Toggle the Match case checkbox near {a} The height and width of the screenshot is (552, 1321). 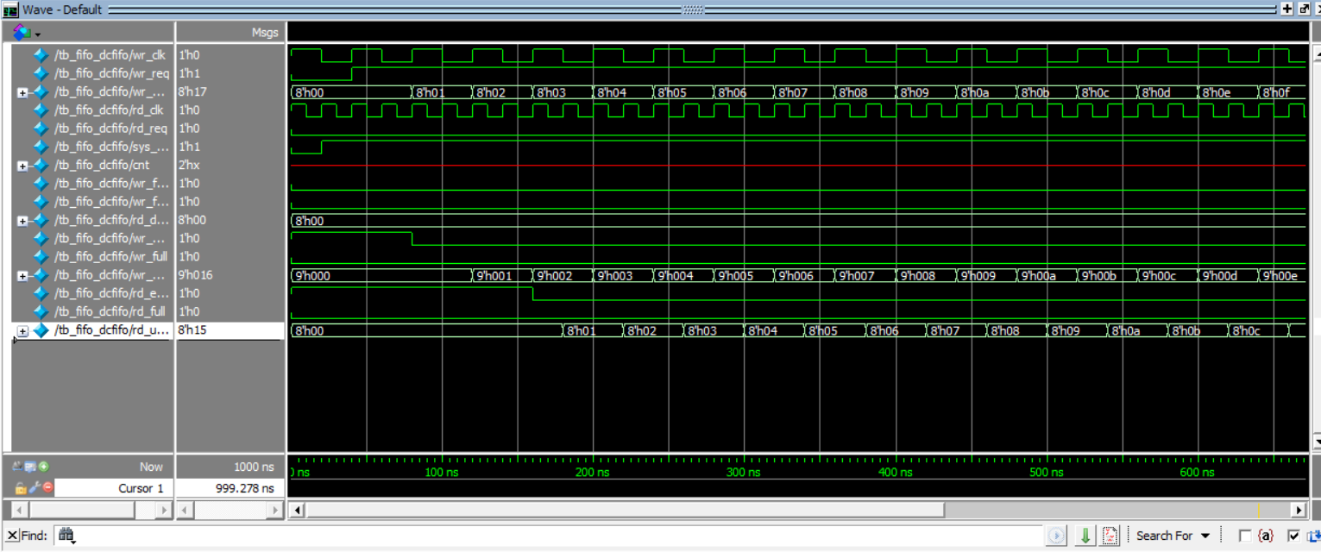1246,536
